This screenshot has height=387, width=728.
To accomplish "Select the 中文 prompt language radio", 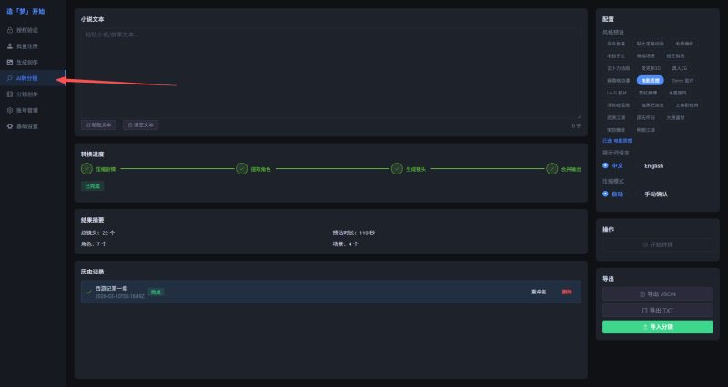I will (606, 166).
